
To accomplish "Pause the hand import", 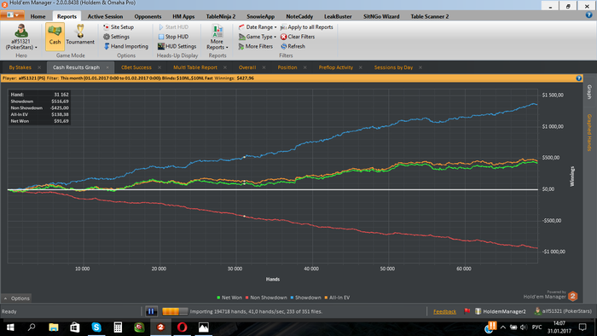I will tap(151, 311).
